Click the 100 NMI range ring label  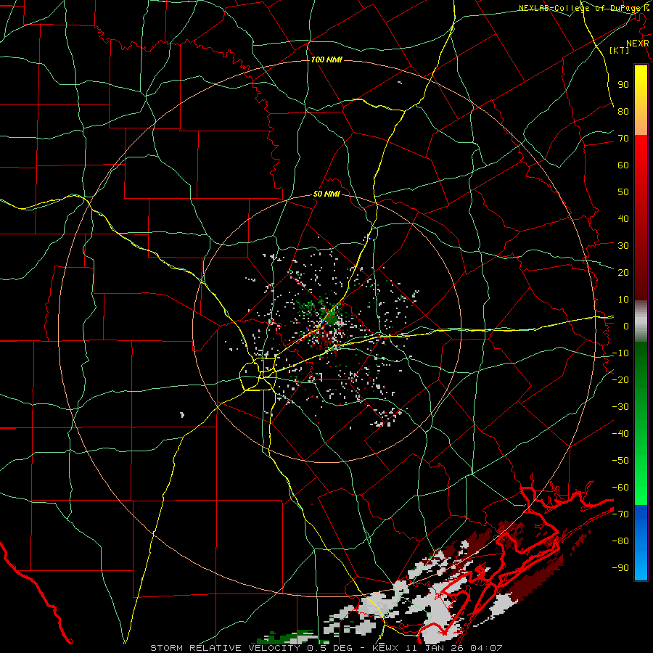click(326, 60)
